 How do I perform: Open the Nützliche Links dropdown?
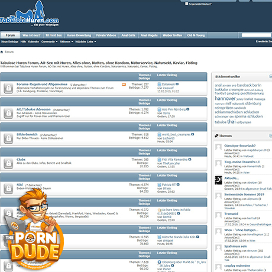[x=86, y=41]
